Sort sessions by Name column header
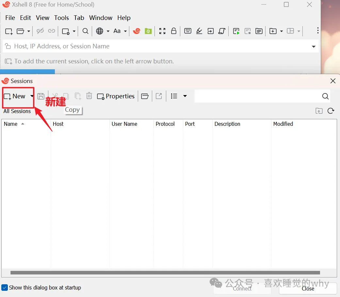340x297 pixels. 26,124
